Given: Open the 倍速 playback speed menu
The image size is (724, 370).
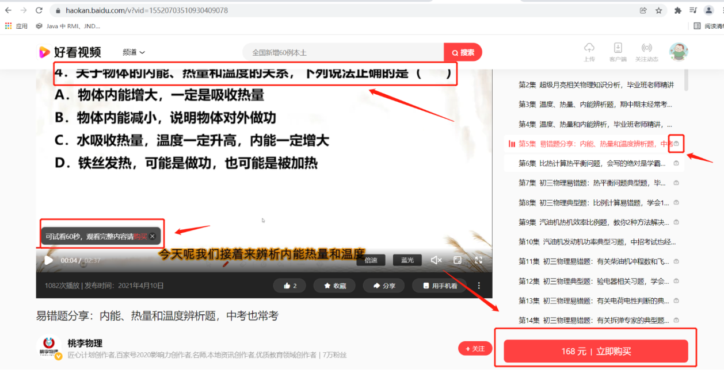Looking at the screenshot, I should point(371,260).
